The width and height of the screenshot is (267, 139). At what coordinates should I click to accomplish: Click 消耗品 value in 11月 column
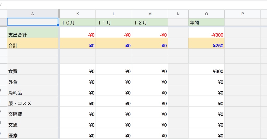click(x=114, y=90)
